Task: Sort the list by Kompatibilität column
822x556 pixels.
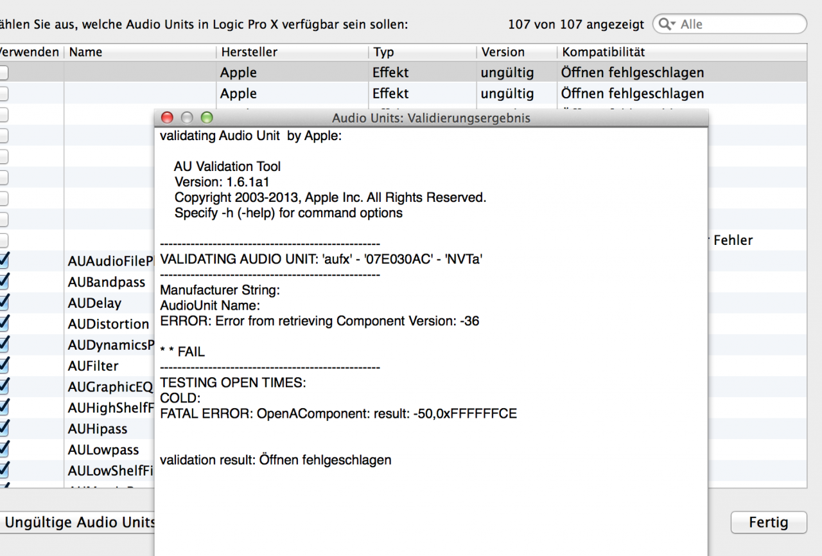Action: click(682, 52)
